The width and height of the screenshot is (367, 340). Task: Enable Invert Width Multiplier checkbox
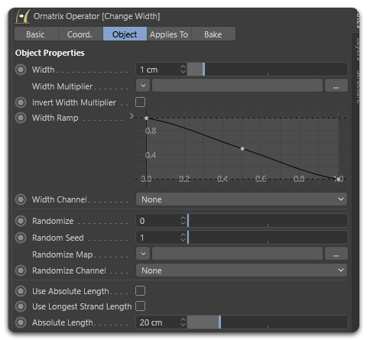coord(141,102)
